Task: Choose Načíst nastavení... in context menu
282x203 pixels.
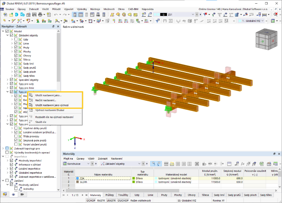Action: 55,100
